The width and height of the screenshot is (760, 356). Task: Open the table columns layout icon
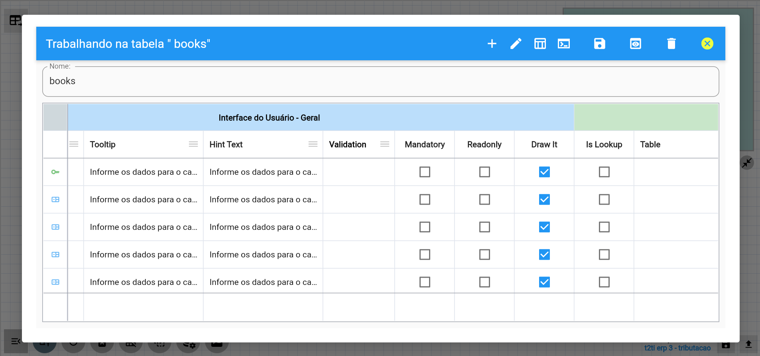tap(540, 44)
